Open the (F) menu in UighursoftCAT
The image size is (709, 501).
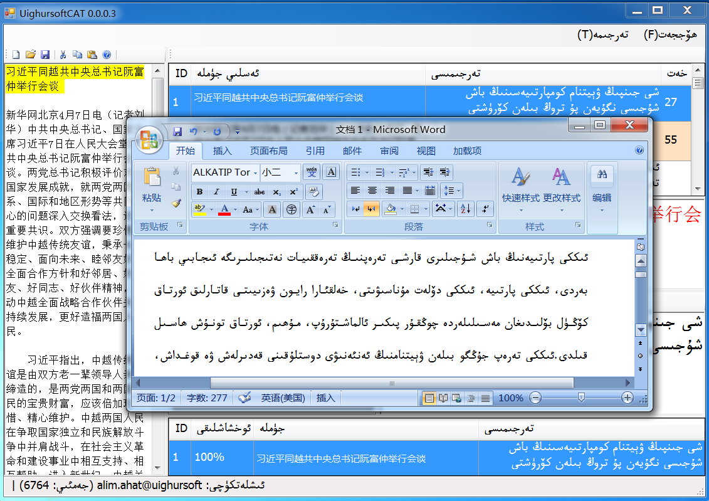pos(670,34)
